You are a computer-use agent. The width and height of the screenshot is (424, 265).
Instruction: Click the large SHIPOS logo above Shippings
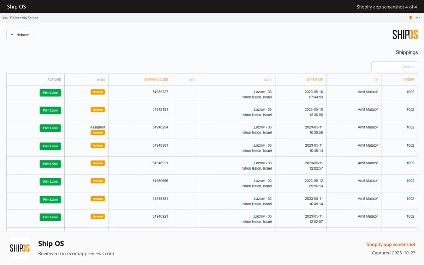point(405,34)
